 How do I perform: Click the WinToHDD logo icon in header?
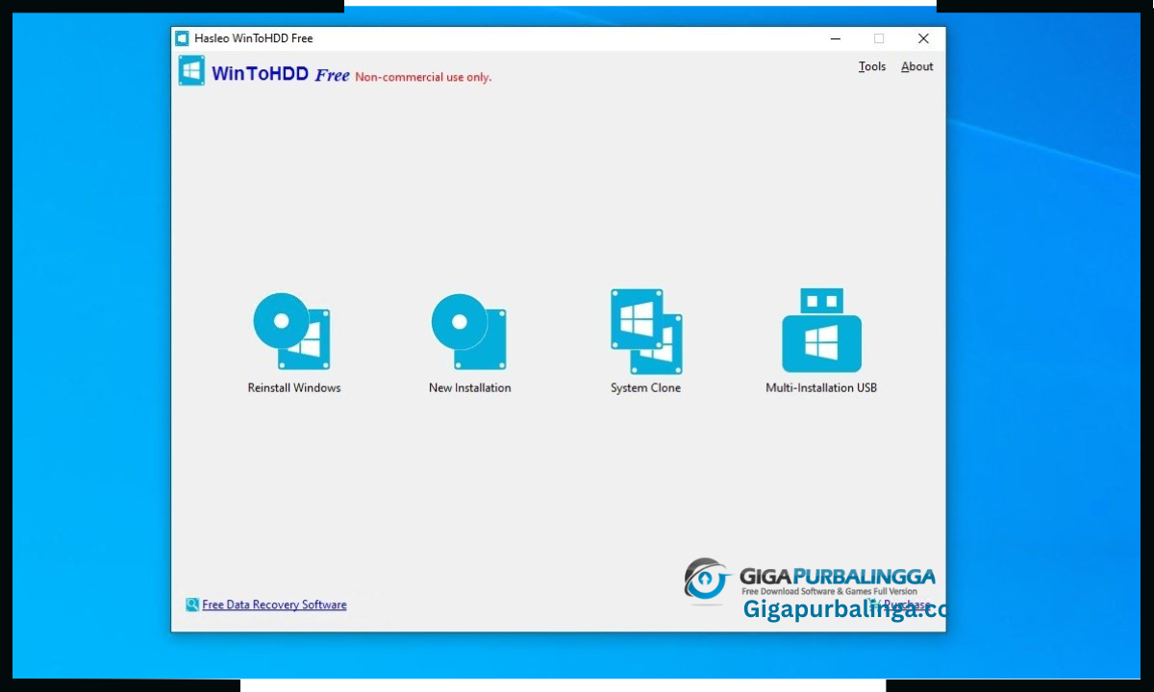pyautogui.click(x=191, y=71)
